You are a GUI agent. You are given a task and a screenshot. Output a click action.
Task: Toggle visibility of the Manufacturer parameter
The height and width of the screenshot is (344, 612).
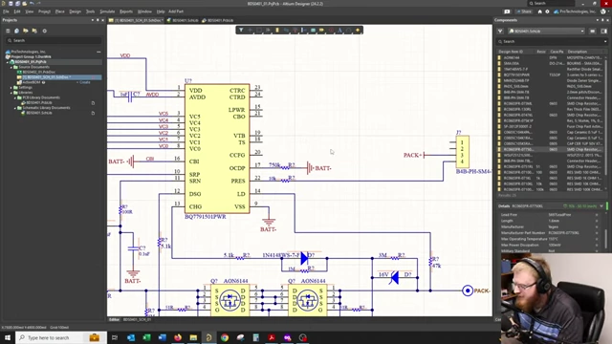tap(597, 226)
